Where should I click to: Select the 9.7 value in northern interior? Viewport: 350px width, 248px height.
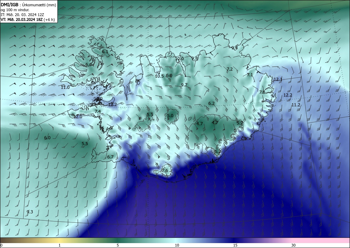pyautogui.click(x=184, y=85)
